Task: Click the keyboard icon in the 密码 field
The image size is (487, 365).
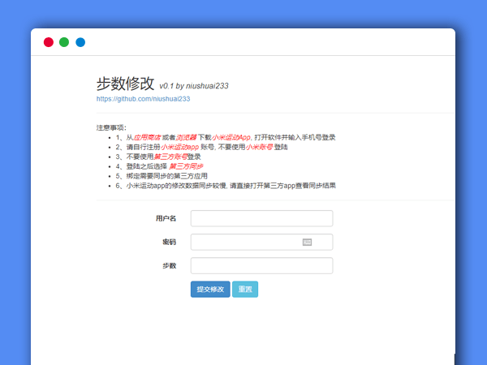Action: (307, 242)
